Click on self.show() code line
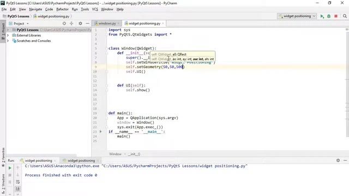The height and width of the screenshot is (196, 349). click(138, 90)
